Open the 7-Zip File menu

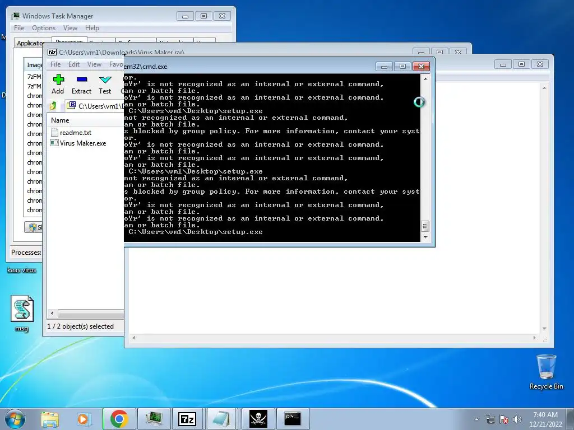55,64
